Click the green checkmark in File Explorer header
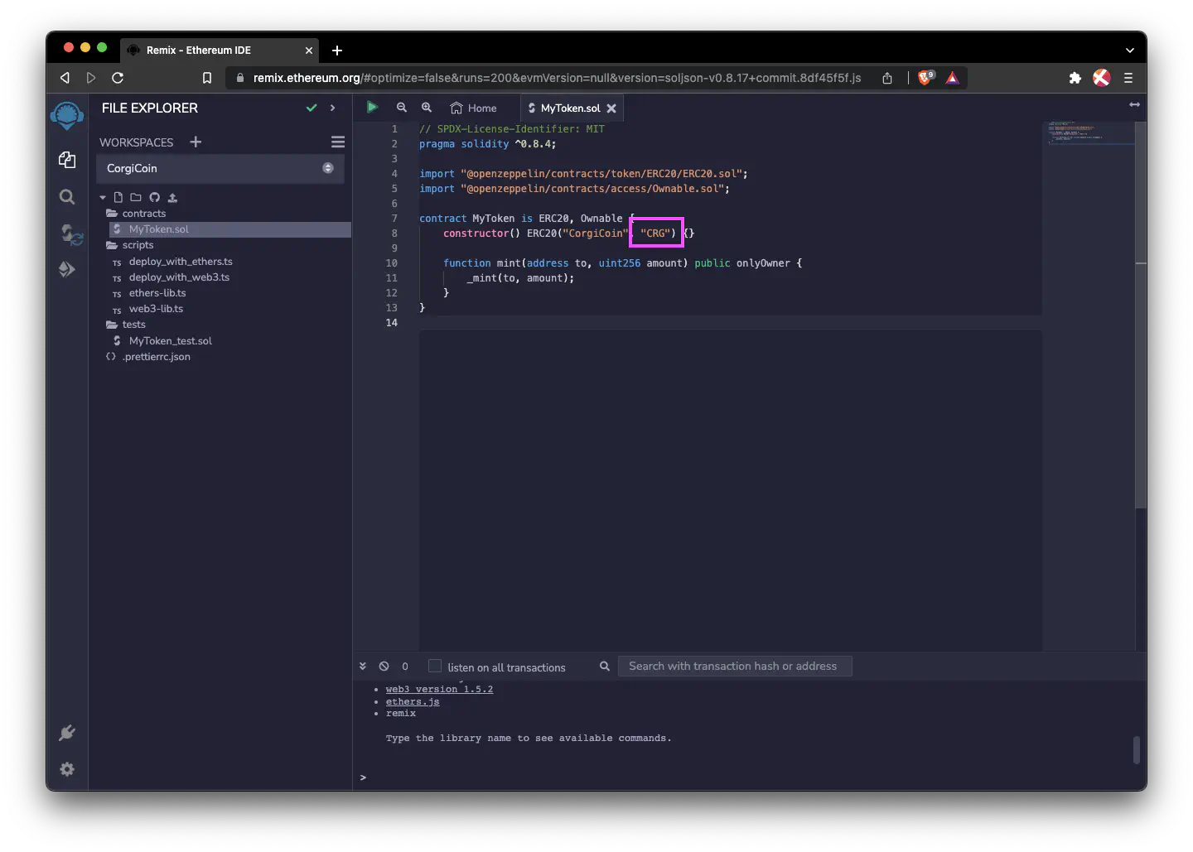Screen dimensions: 1193x852 pos(312,108)
